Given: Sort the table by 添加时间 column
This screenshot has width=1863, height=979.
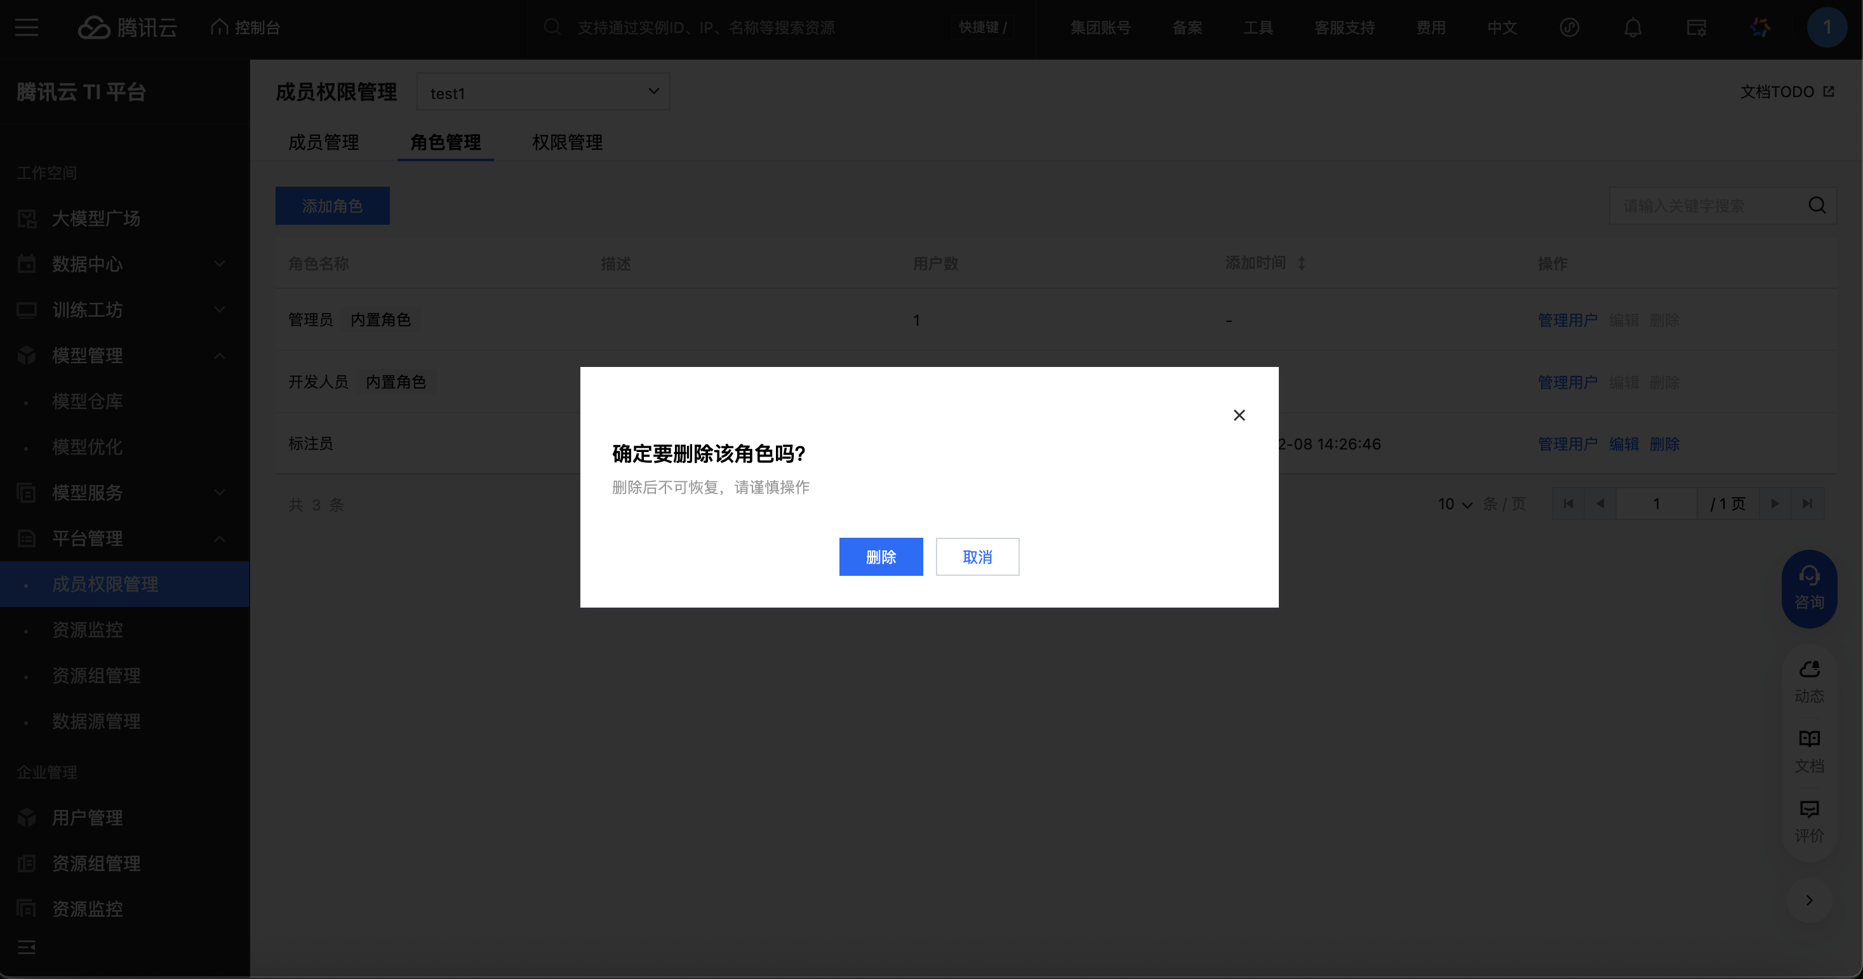Looking at the screenshot, I should (x=1301, y=263).
